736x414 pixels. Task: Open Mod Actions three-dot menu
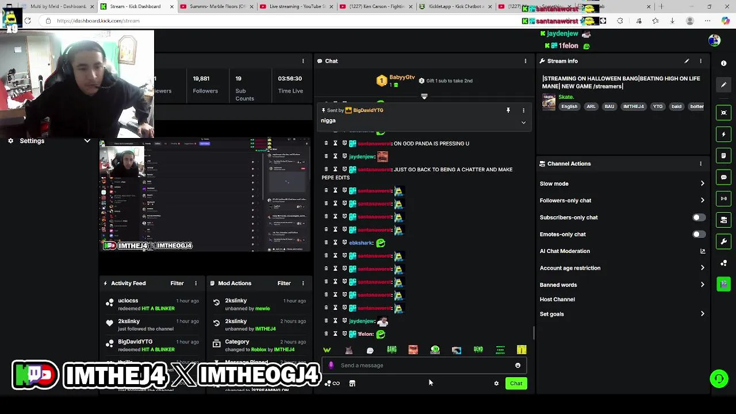coord(303,283)
